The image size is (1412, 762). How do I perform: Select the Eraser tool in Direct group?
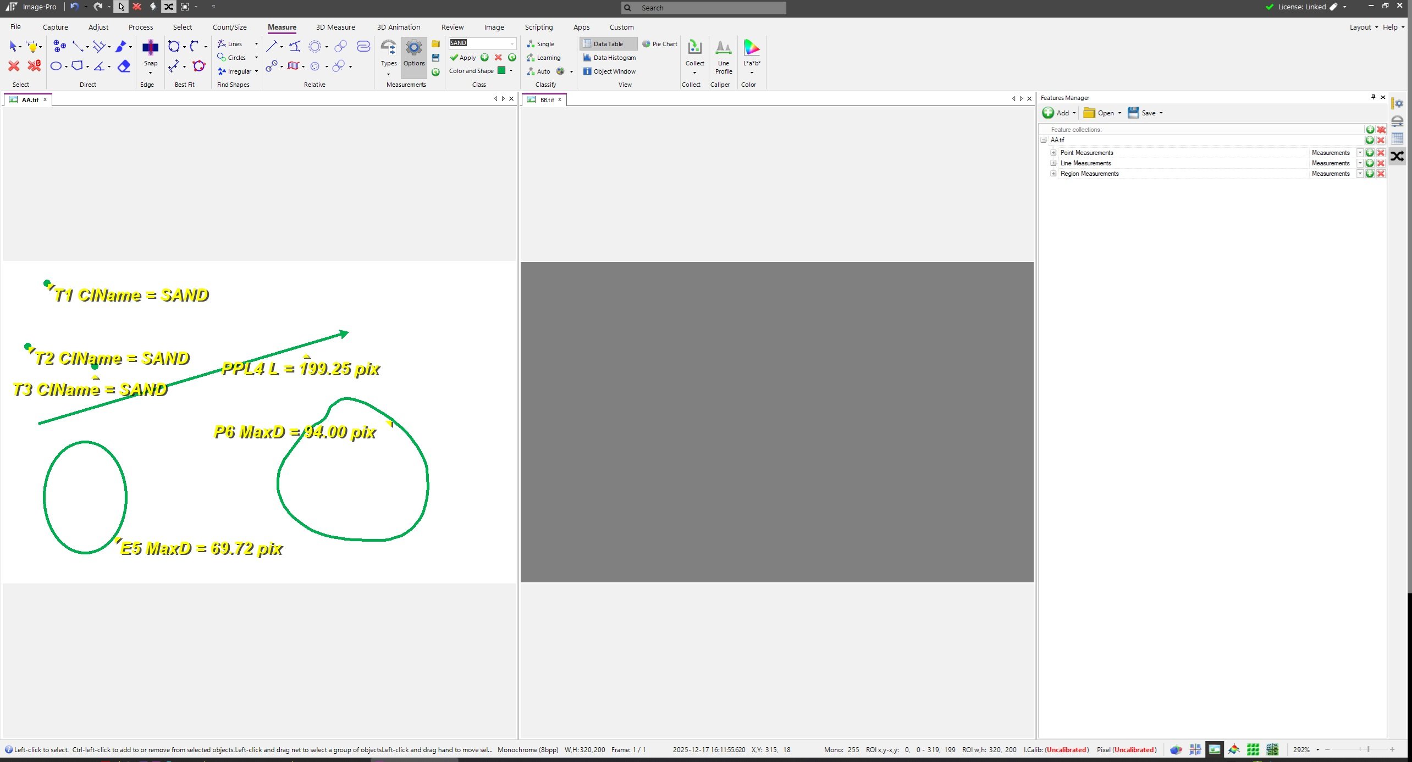(124, 66)
